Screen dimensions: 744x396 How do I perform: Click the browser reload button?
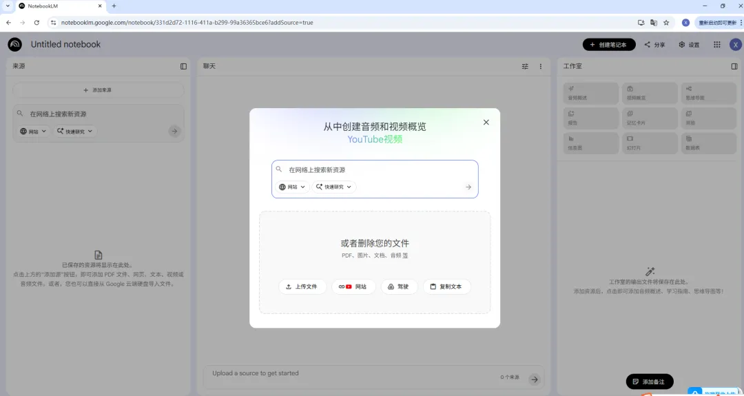[x=37, y=22]
